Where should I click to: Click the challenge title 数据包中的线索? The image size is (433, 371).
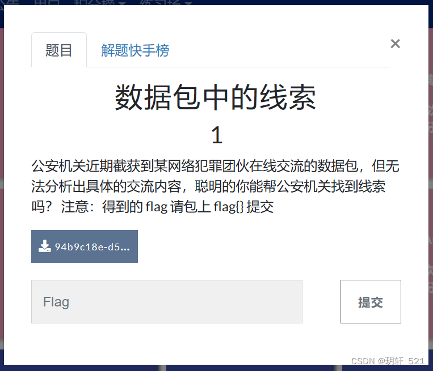click(x=216, y=97)
